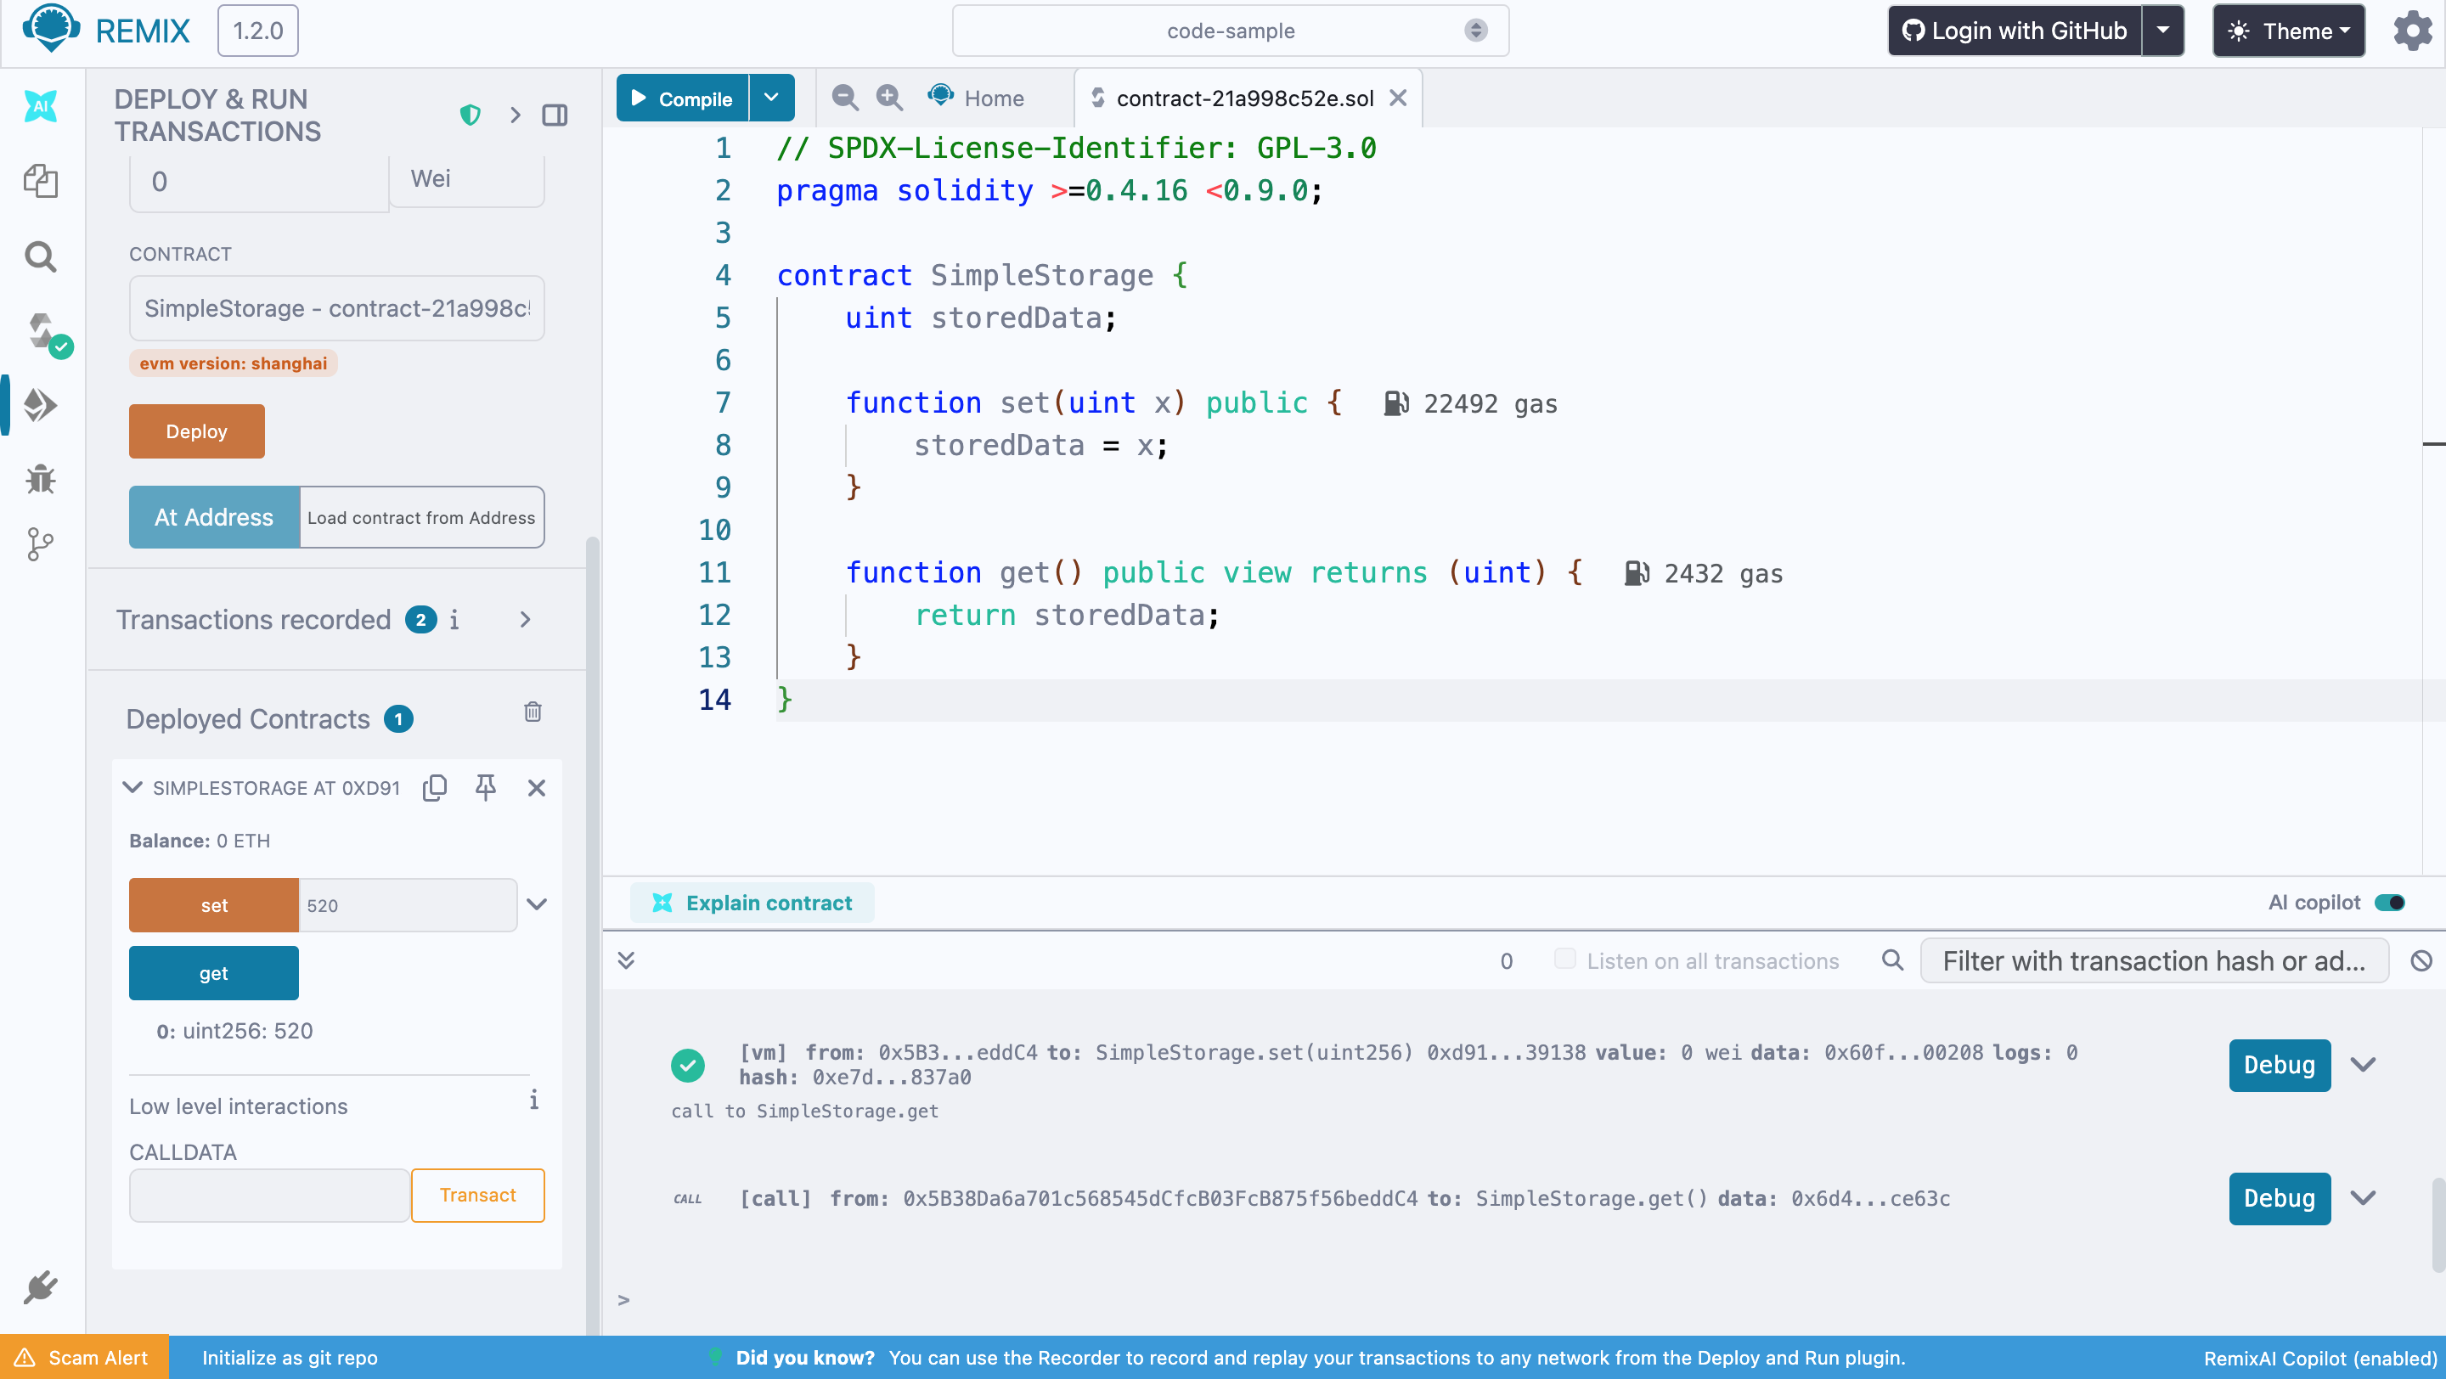
Task: Open the Theme menu
Action: coord(2287,31)
